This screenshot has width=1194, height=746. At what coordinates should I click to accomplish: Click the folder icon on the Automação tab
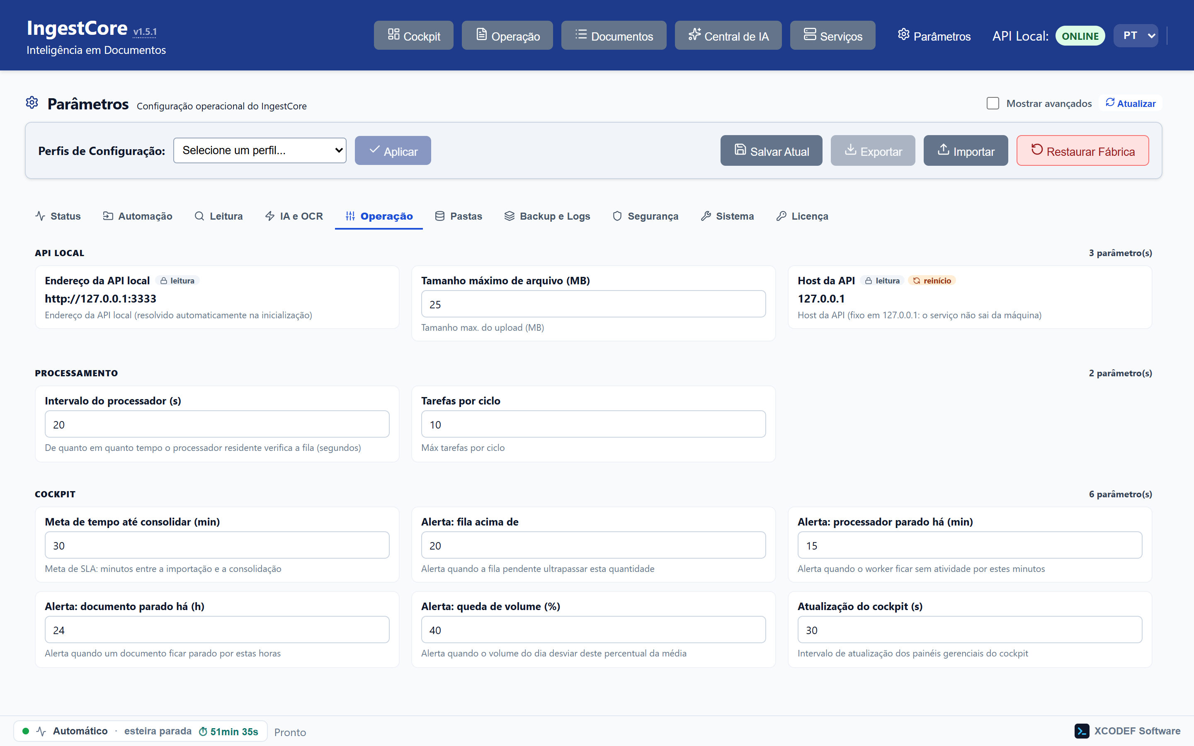click(107, 216)
